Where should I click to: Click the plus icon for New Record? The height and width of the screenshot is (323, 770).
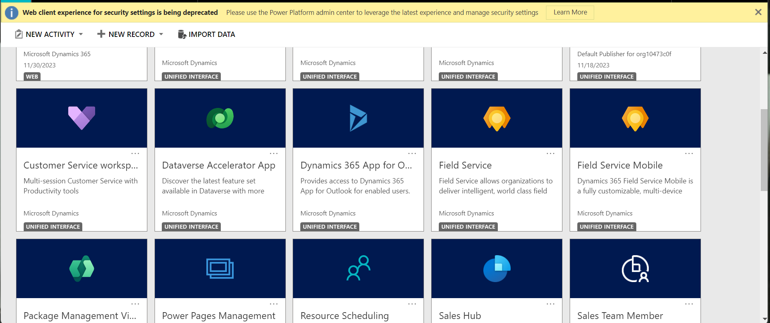(x=101, y=34)
